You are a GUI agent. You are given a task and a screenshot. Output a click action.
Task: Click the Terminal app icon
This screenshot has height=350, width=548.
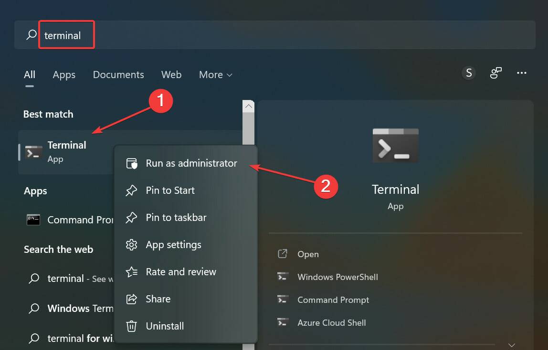[33, 151]
